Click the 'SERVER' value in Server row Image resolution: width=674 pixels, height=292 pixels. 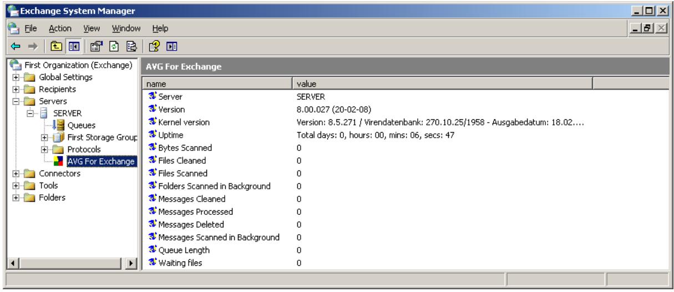(311, 97)
